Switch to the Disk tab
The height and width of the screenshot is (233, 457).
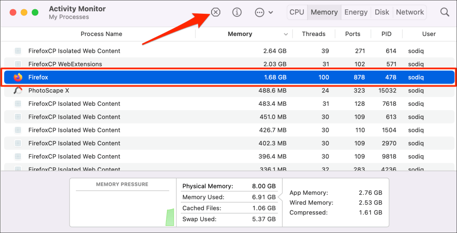[382, 12]
